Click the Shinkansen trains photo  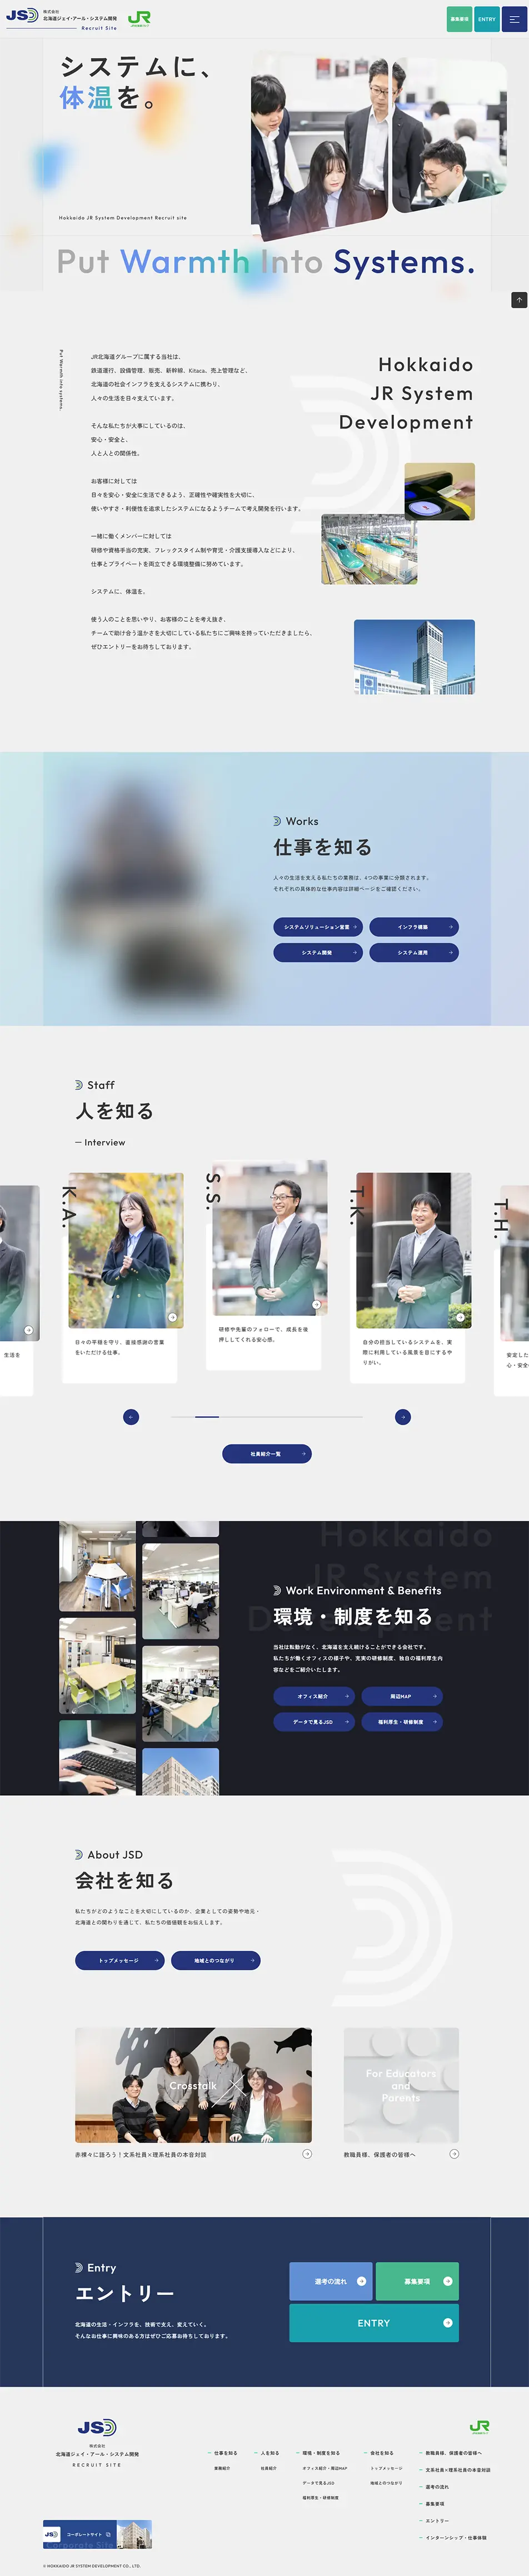click(x=369, y=549)
